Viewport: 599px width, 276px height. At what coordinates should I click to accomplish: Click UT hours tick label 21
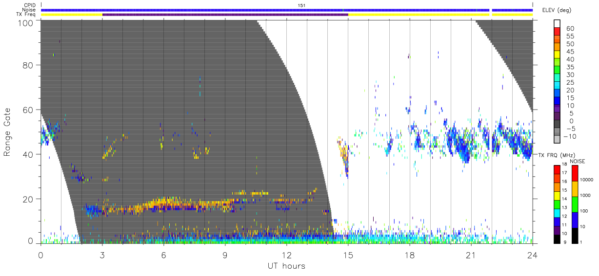coord(471,255)
